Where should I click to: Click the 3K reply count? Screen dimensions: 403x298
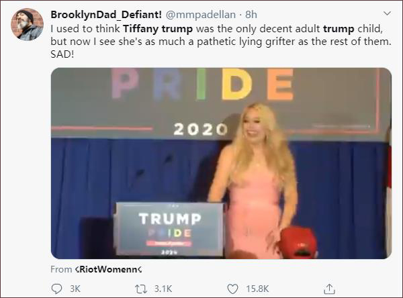tap(76, 289)
